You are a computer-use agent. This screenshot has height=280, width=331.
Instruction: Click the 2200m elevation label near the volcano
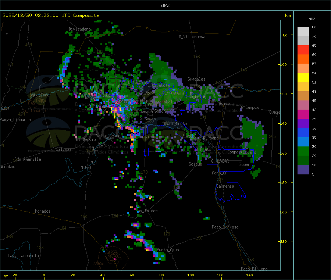point(98,264)
